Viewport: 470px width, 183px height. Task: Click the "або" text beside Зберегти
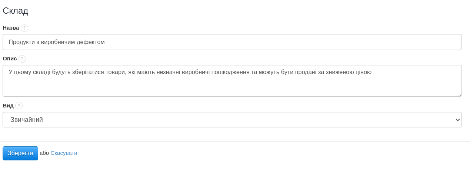[x=44, y=153]
